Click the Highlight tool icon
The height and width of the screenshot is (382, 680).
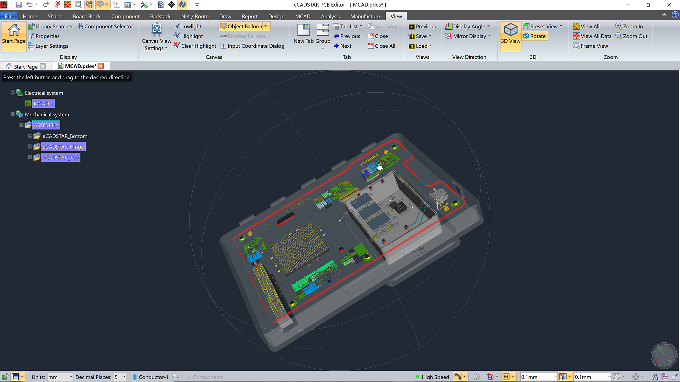pyautogui.click(x=177, y=36)
